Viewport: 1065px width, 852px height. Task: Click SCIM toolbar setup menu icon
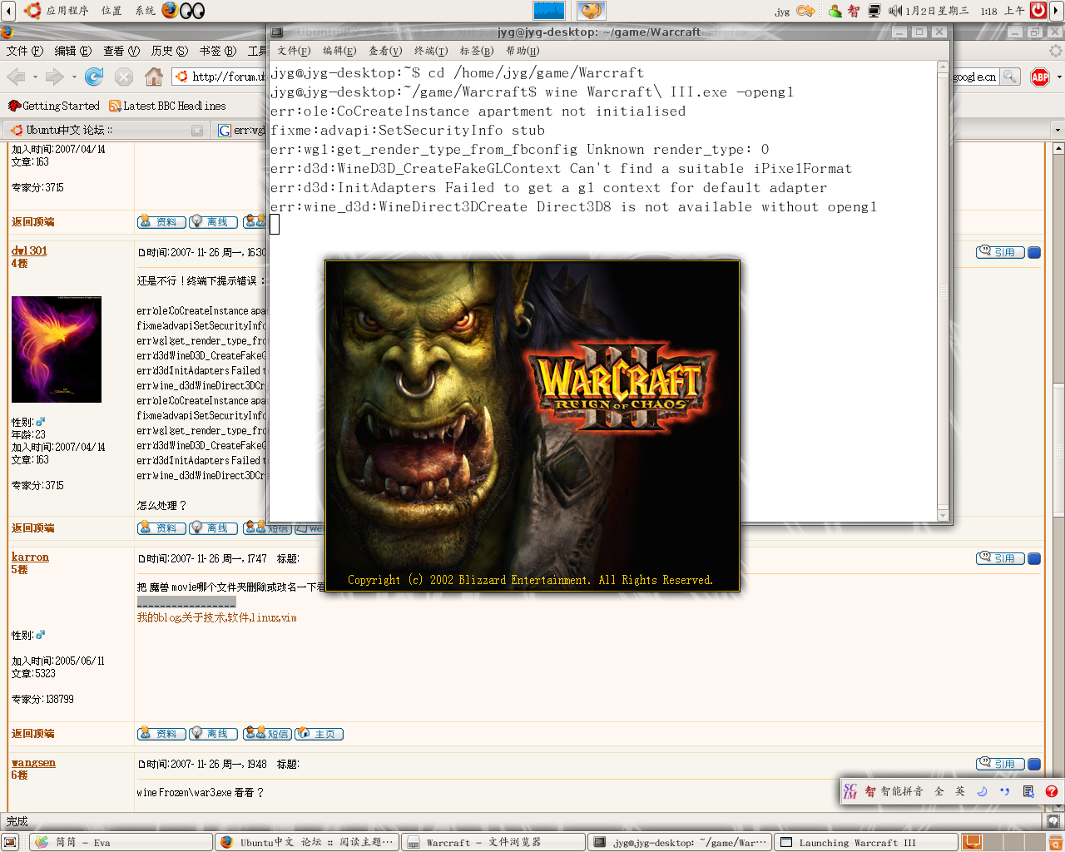(x=1028, y=791)
